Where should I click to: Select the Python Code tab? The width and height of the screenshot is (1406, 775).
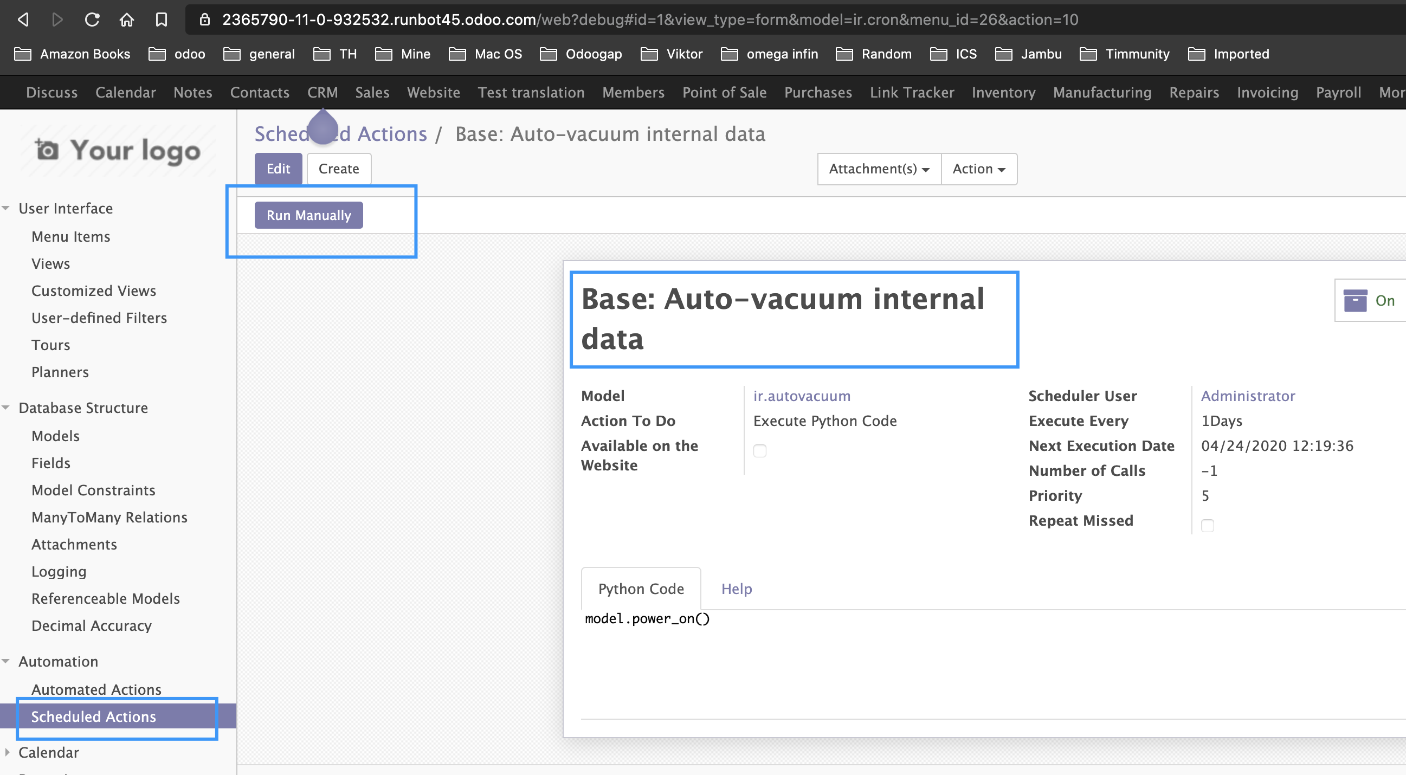(x=641, y=589)
